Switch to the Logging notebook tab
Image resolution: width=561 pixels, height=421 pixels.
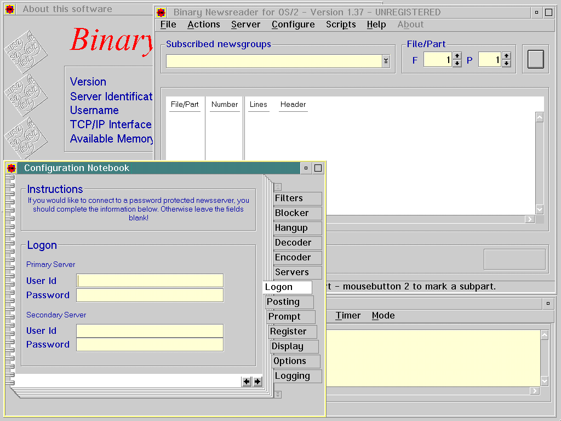297,376
